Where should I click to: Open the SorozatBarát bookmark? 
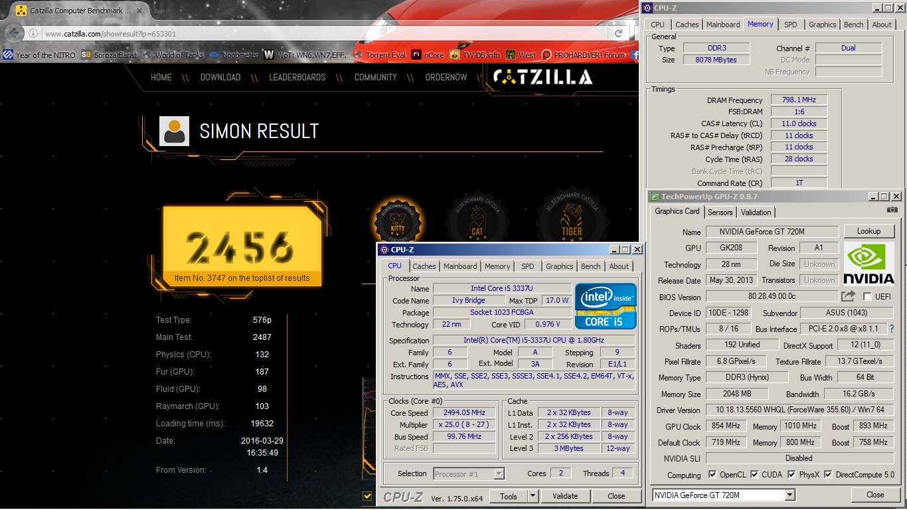pos(110,55)
